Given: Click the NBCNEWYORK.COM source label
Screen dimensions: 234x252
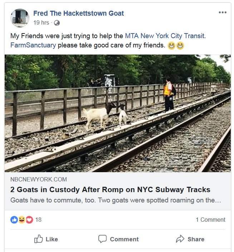Looking at the screenshot, I should tap(39, 179).
